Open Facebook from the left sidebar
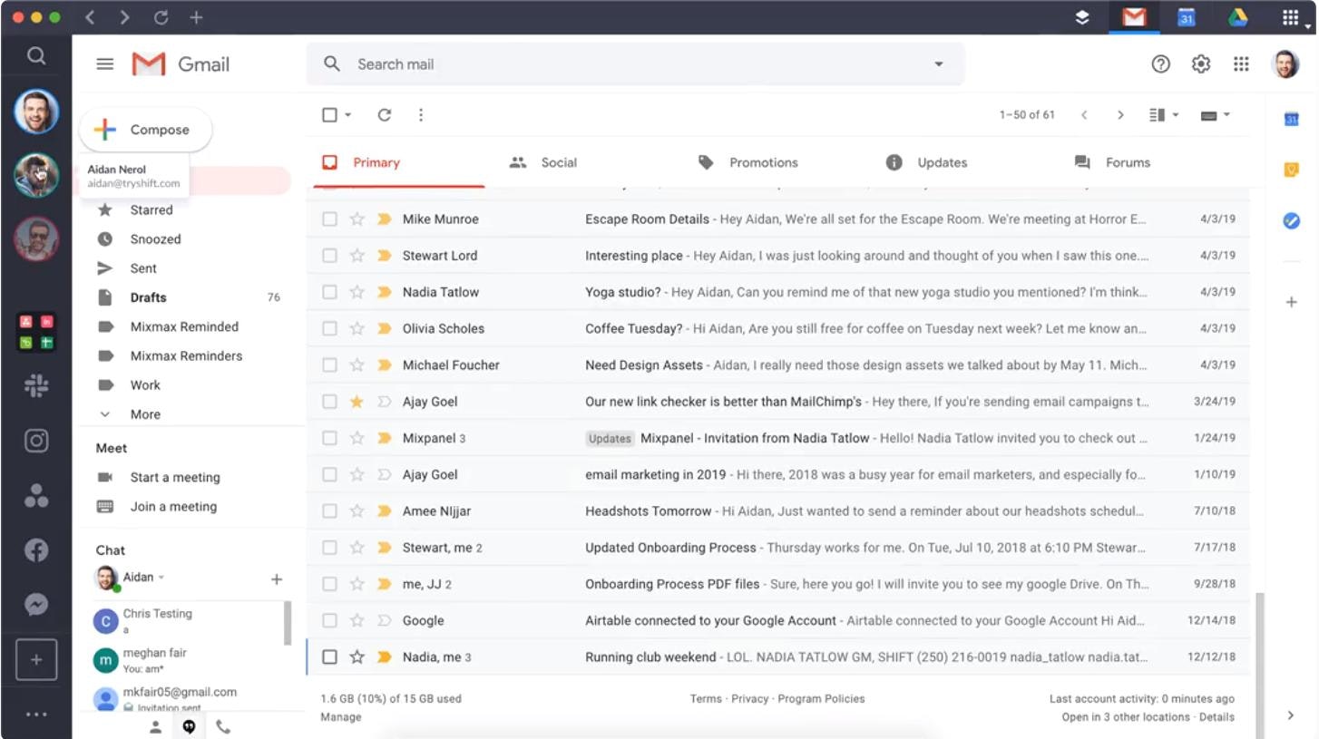The width and height of the screenshot is (1319, 739). [x=36, y=549]
